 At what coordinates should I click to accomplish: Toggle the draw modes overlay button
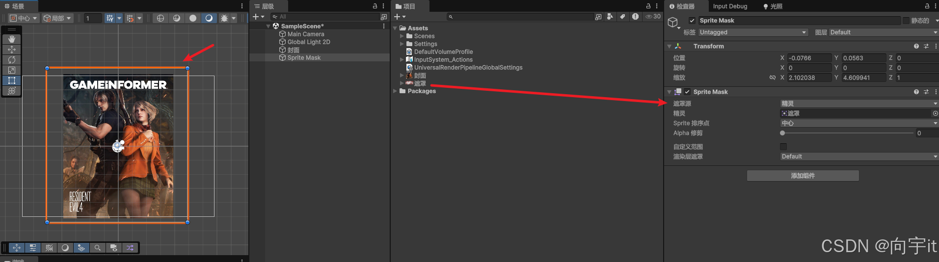[x=65, y=248]
